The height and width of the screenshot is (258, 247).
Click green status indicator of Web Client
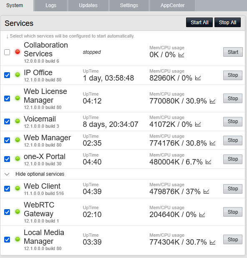[x=18, y=188]
